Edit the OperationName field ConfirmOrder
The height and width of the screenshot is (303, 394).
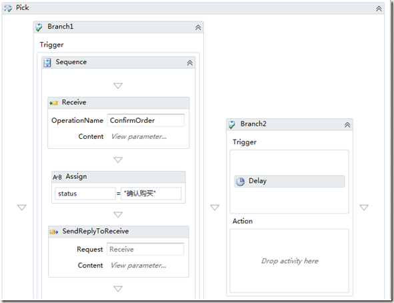[x=146, y=120]
